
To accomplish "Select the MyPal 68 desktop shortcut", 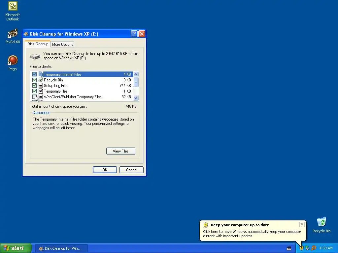I will pos(13,36).
